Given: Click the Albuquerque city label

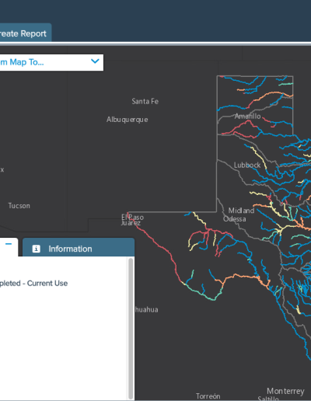Looking at the screenshot, I should [128, 120].
